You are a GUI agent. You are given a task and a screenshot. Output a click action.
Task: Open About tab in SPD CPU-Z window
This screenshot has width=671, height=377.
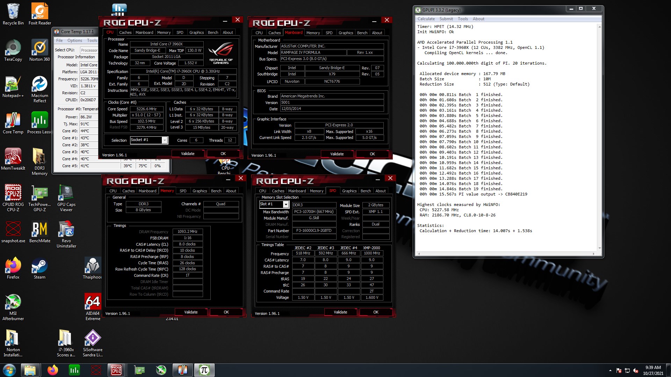coord(381,191)
